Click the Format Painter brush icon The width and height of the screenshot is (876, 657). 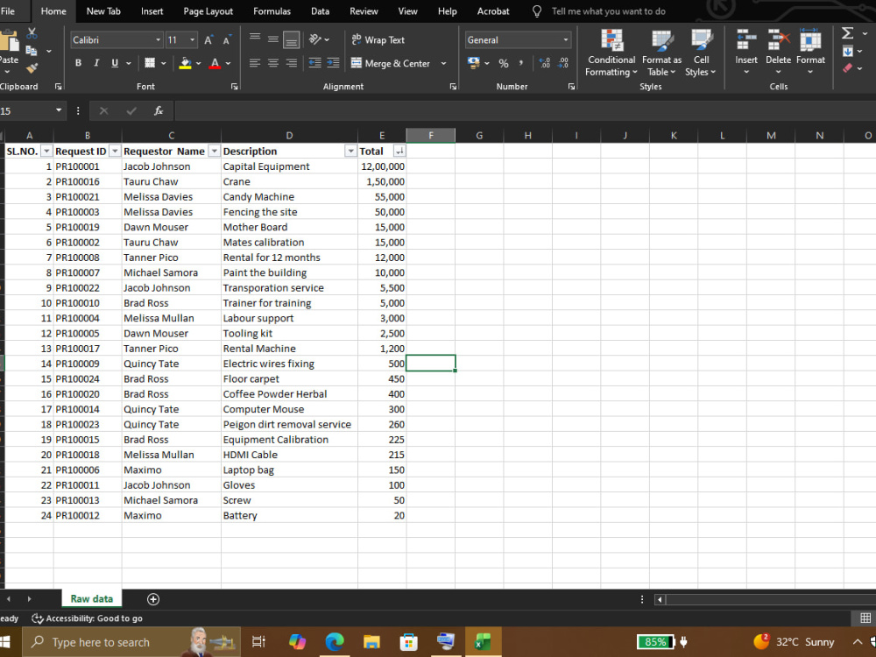coord(32,68)
